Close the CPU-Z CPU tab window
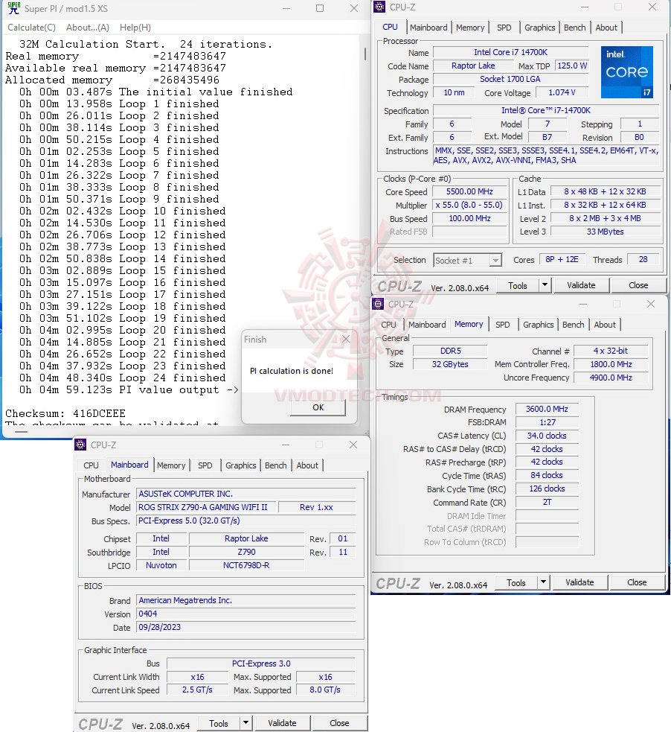671x732 pixels. click(x=652, y=7)
